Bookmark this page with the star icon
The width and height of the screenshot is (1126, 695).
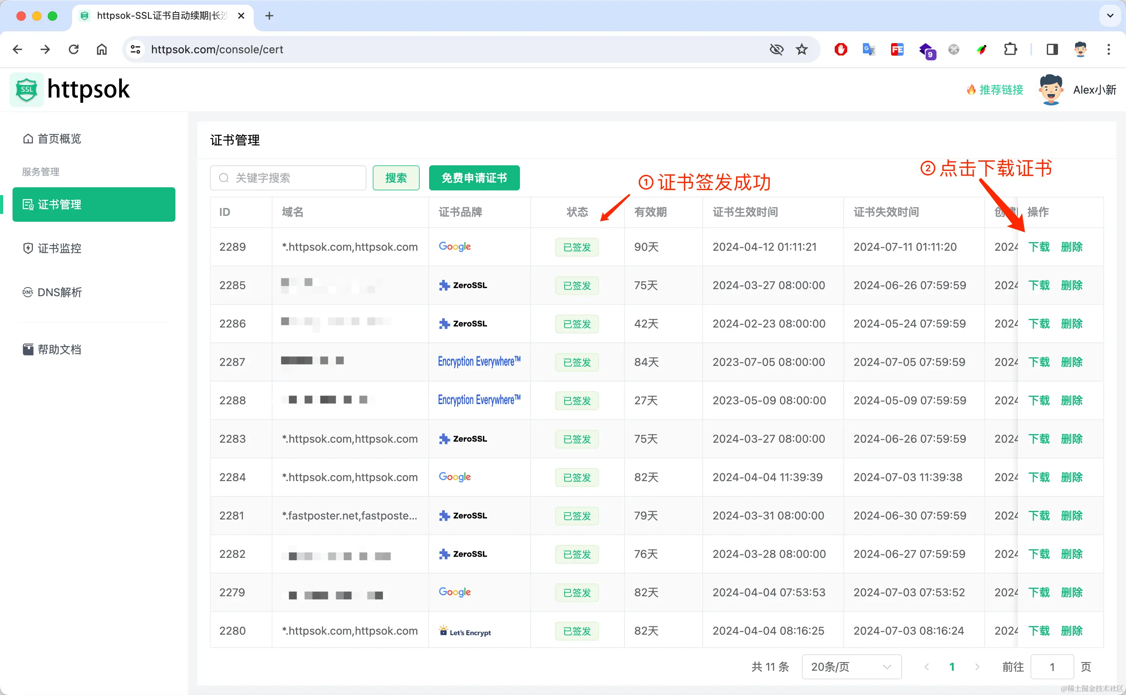click(802, 49)
